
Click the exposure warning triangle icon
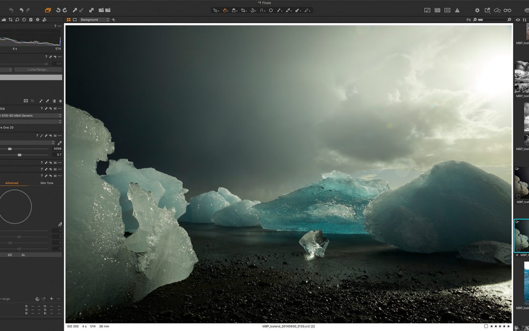tap(457, 10)
